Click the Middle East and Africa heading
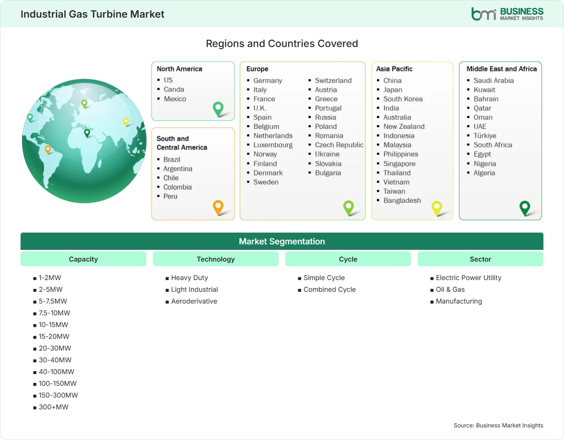This screenshot has height=440, width=564. [x=501, y=69]
